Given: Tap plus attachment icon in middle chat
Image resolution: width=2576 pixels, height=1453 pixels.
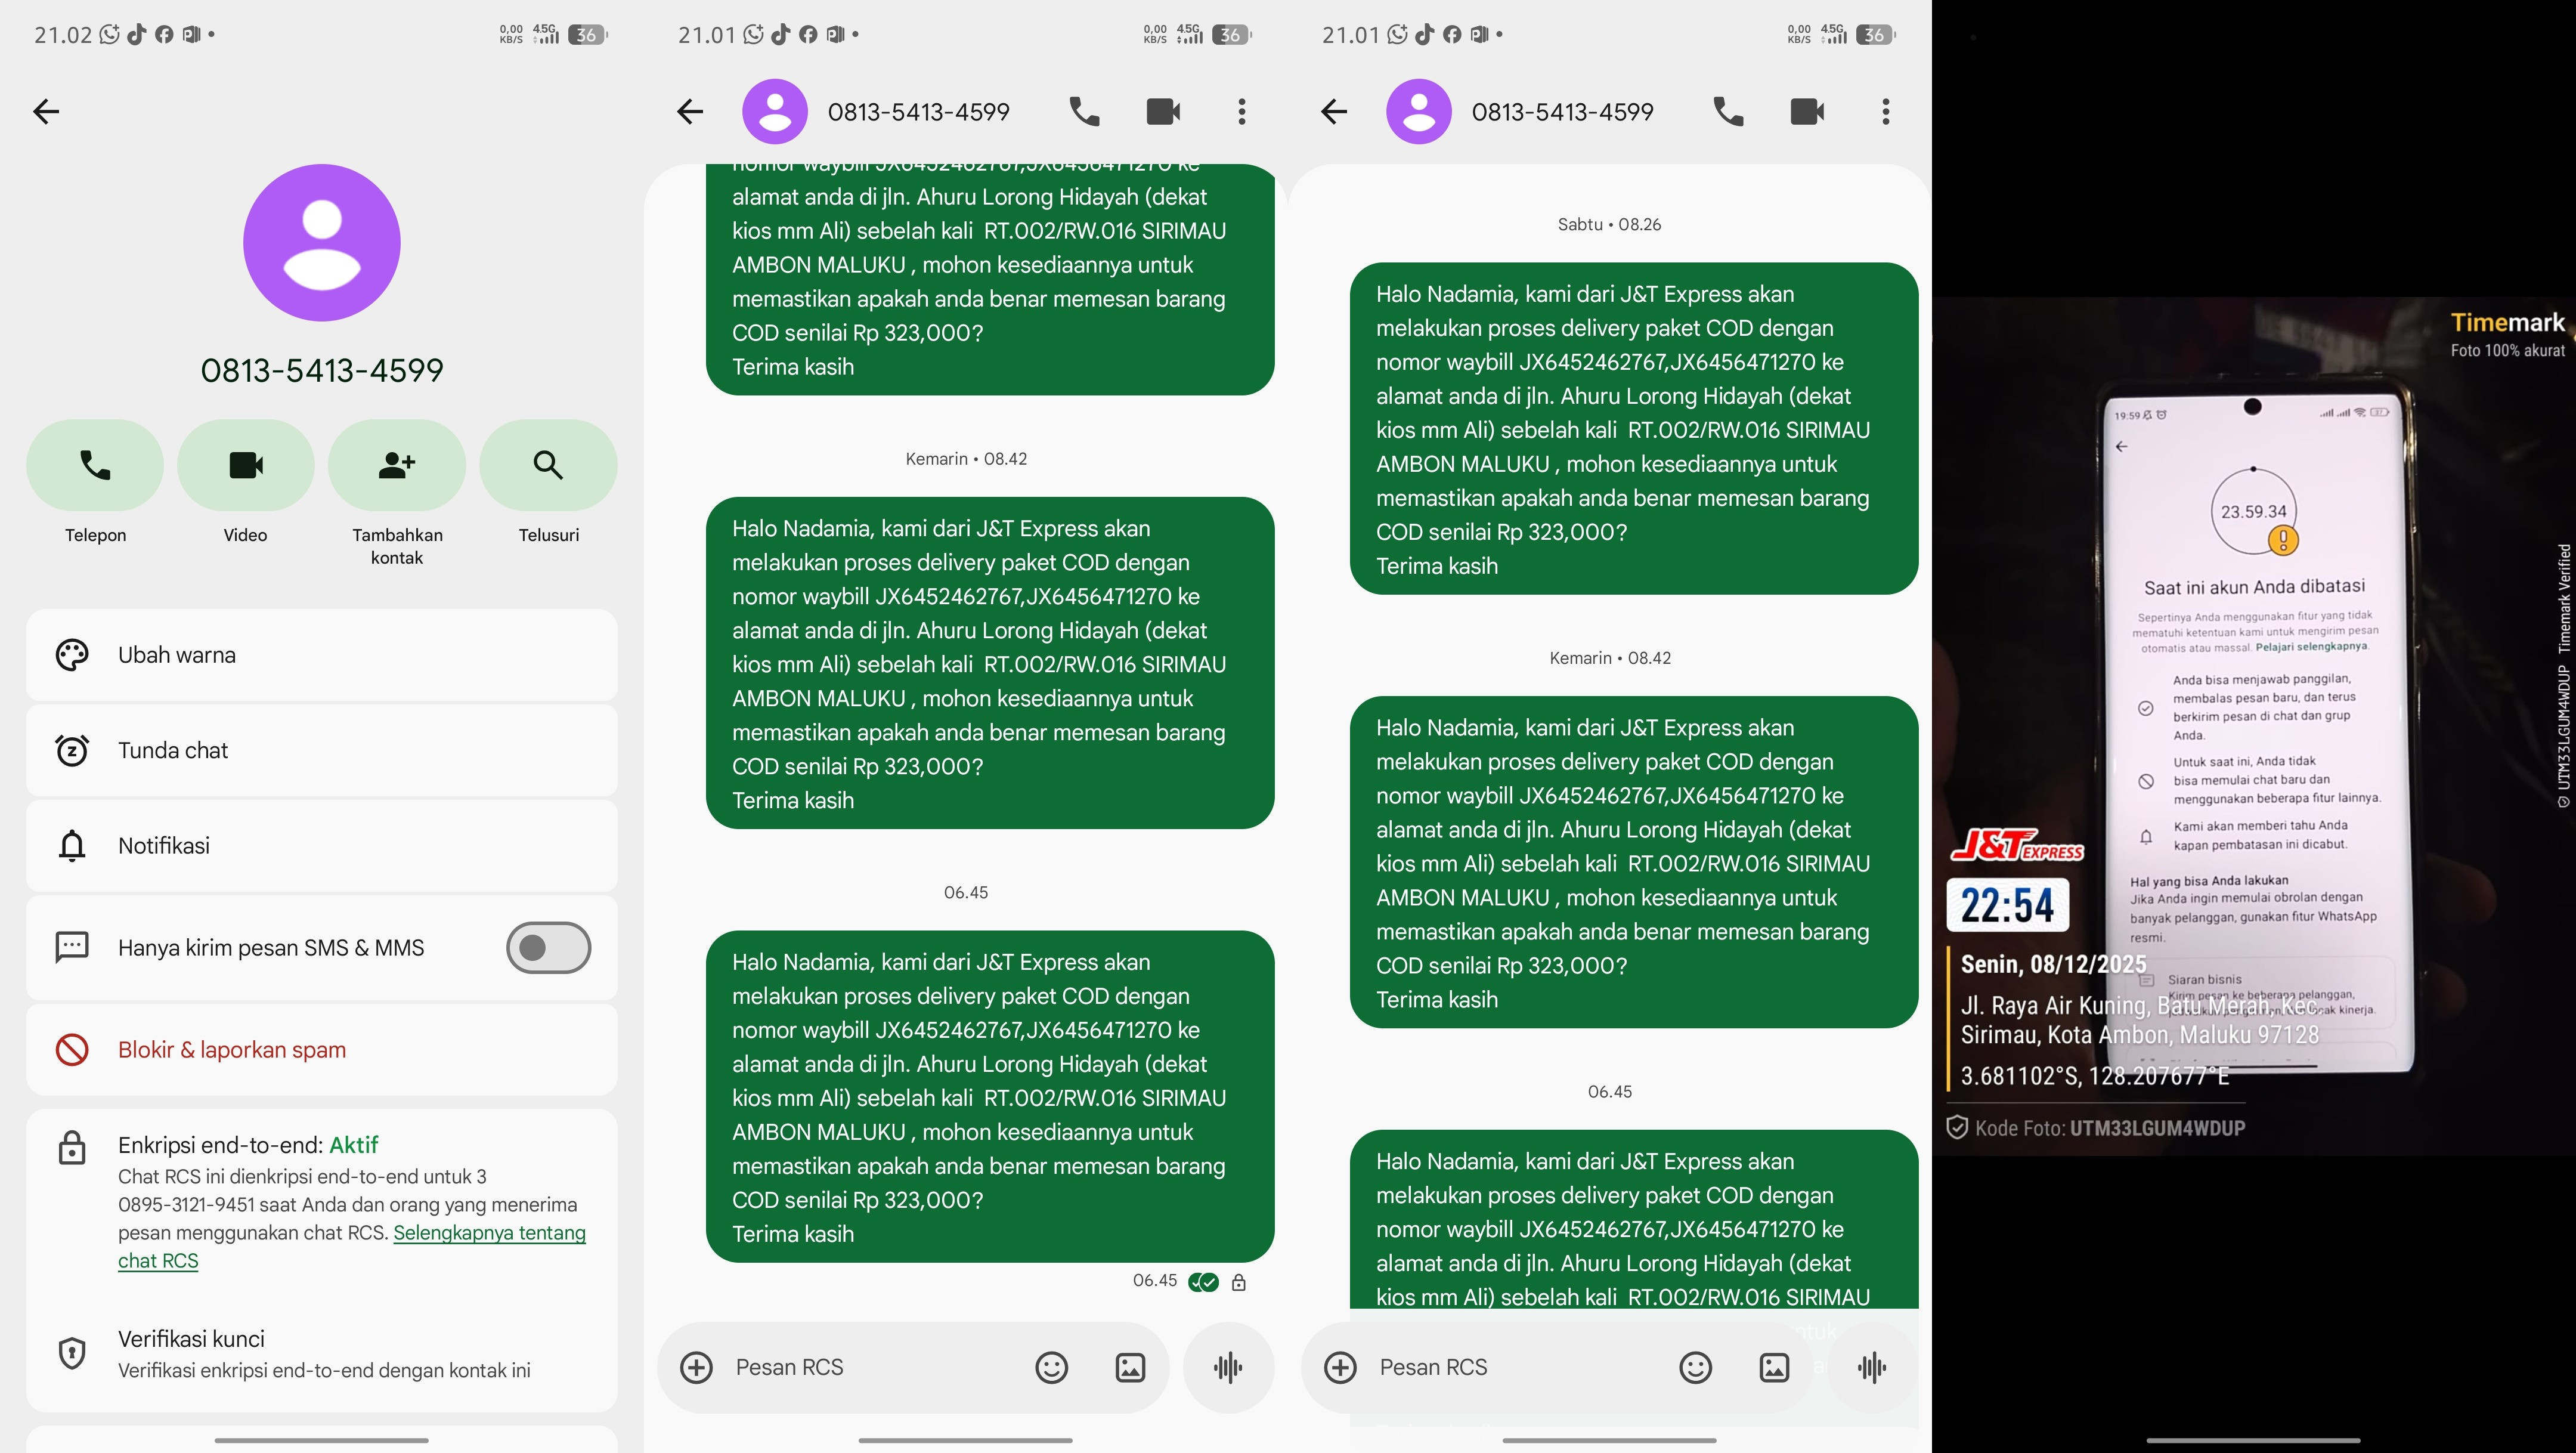Looking at the screenshot, I should point(696,1367).
